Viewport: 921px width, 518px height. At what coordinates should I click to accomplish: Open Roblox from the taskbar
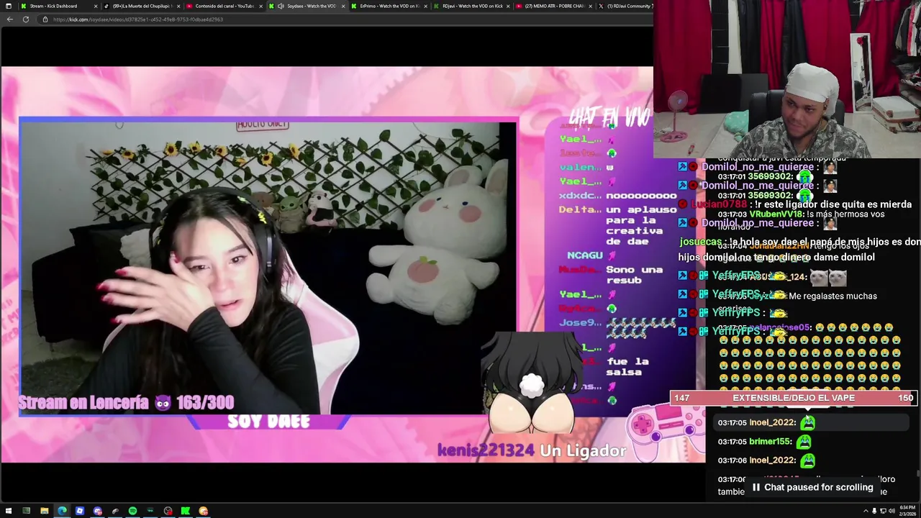click(80, 511)
